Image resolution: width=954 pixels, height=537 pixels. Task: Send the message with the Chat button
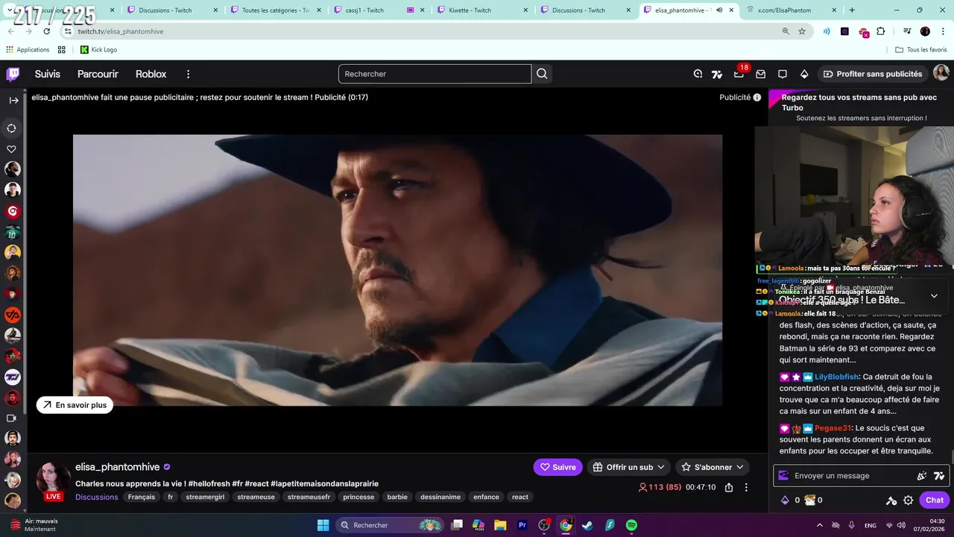pos(935,500)
